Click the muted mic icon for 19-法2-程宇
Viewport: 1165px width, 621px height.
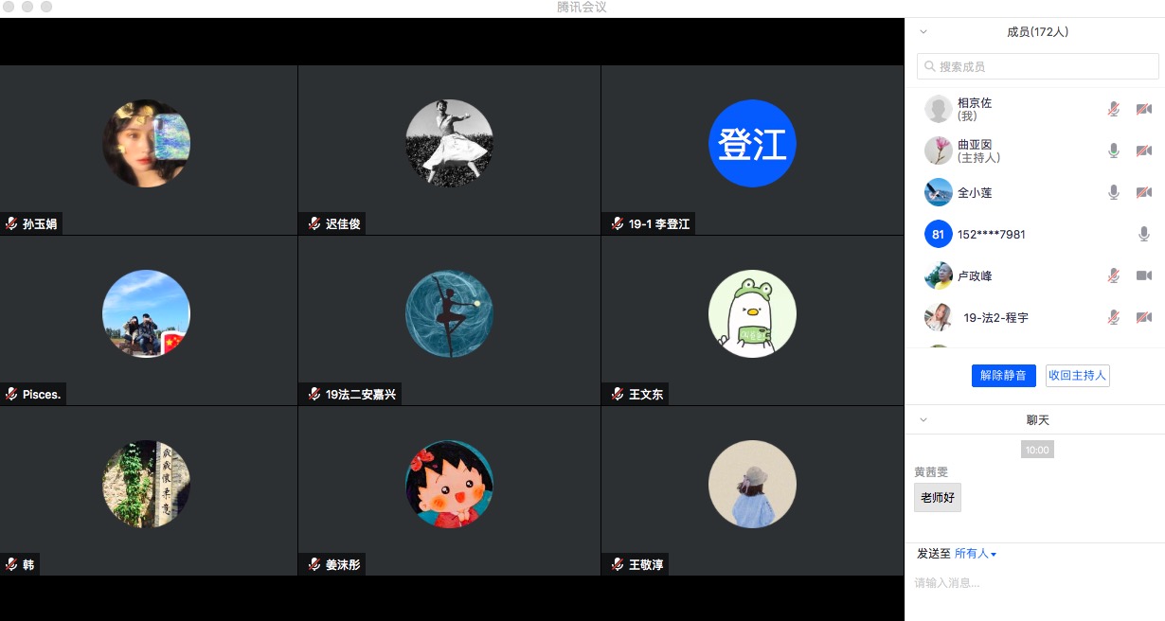pyautogui.click(x=1114, y=318)
